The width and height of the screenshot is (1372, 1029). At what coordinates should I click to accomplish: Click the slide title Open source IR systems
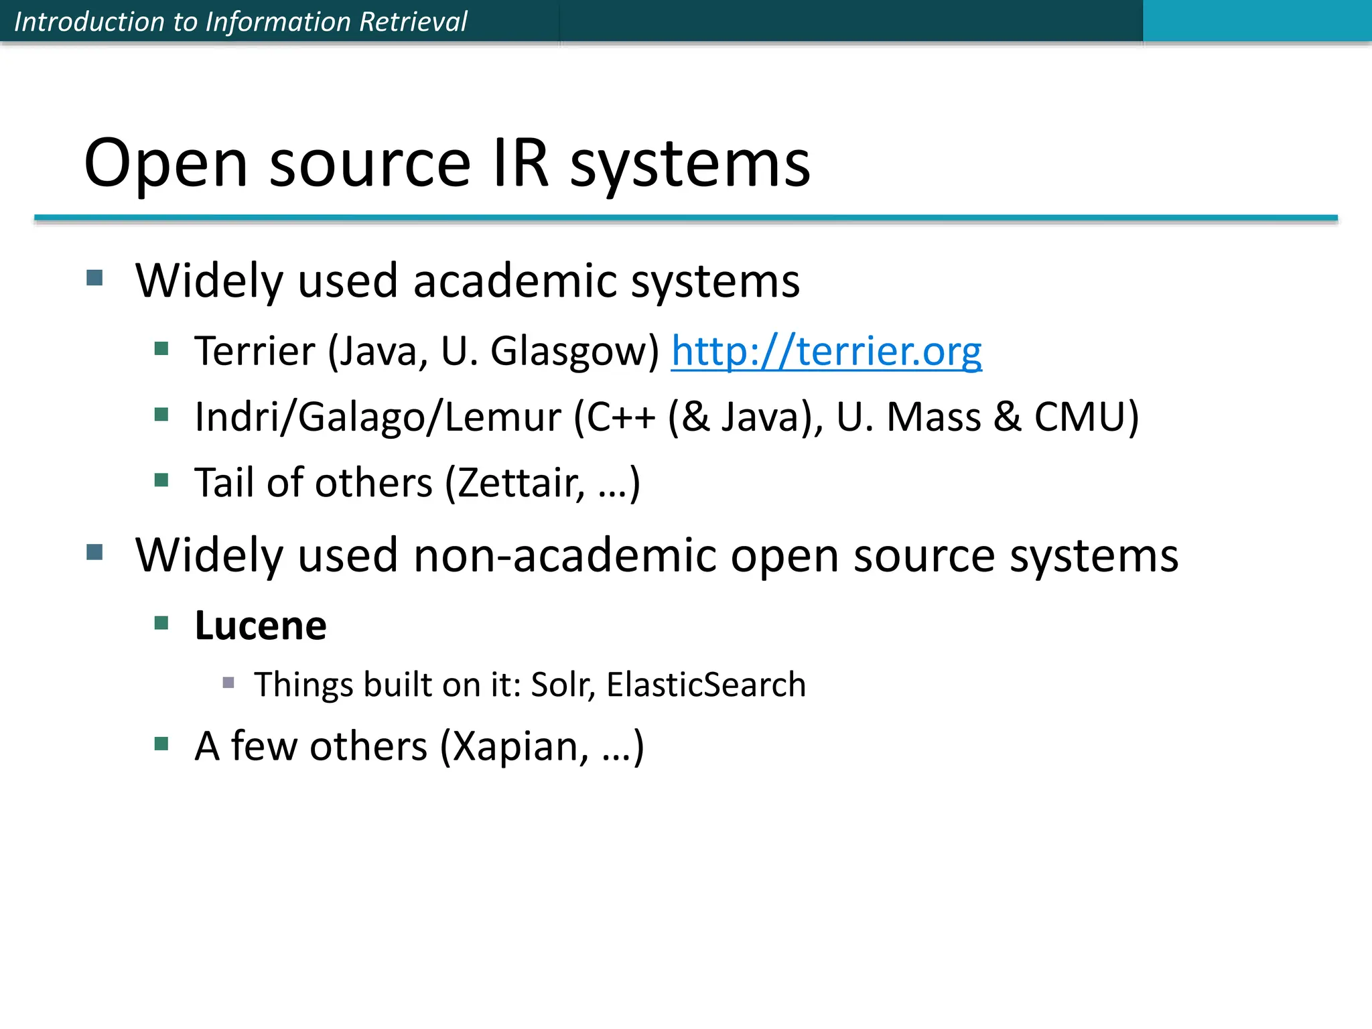[447, 163]
